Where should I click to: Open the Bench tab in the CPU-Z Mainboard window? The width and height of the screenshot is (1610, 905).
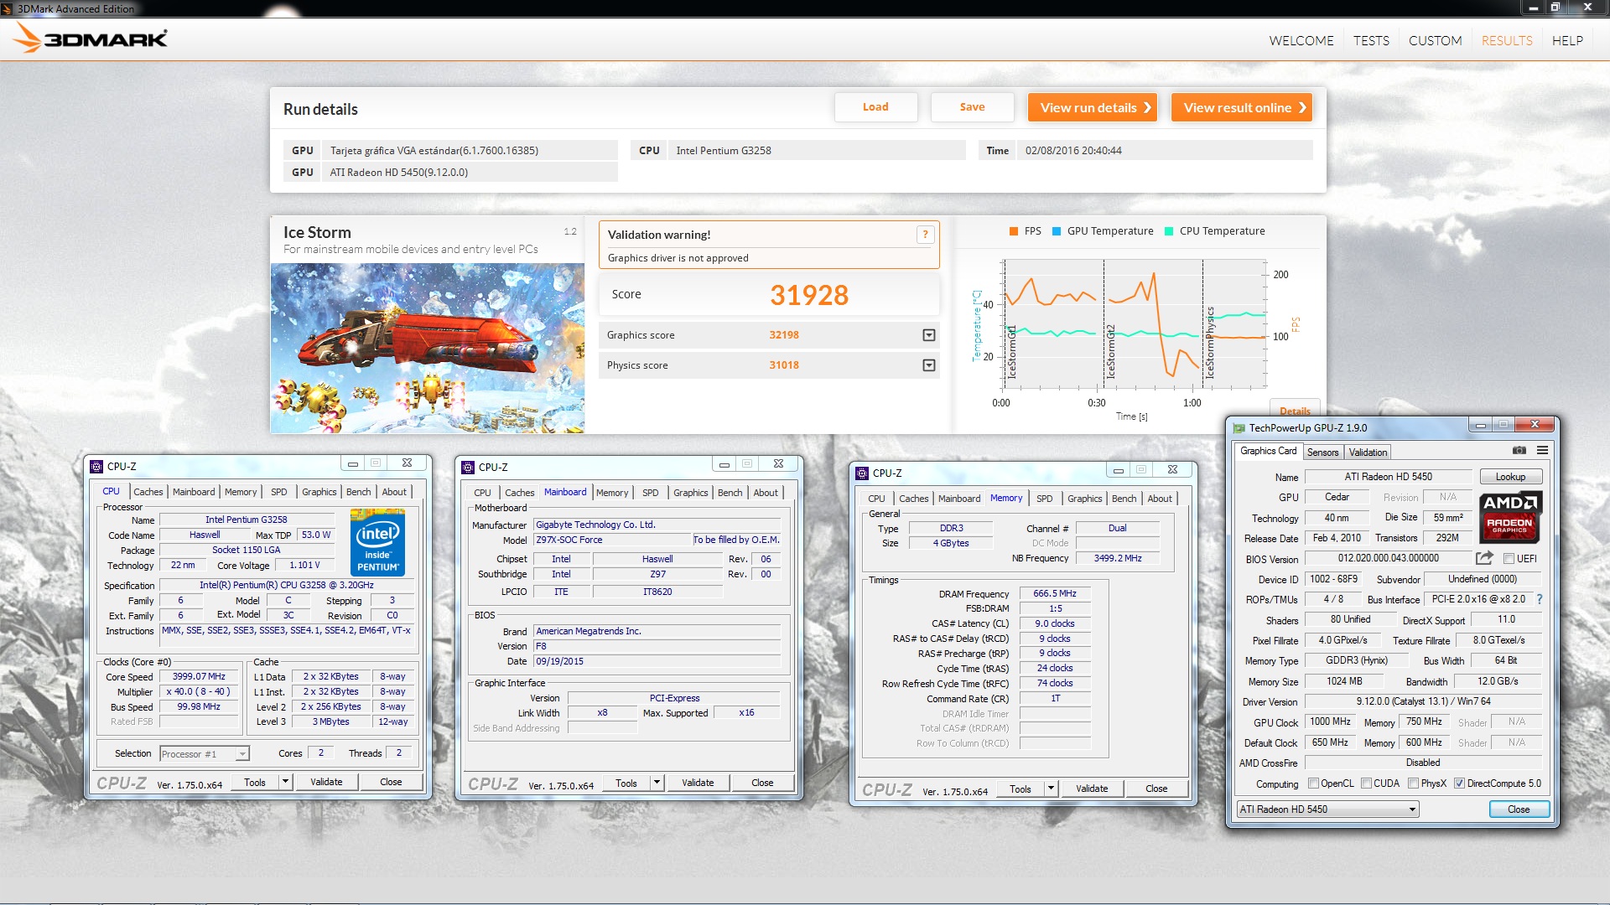(x=730, y=493)
